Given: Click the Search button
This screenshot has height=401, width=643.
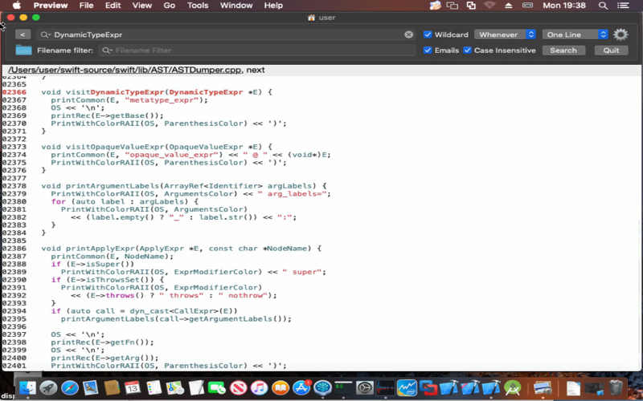Looking at the screenshot, I should 563,50.
